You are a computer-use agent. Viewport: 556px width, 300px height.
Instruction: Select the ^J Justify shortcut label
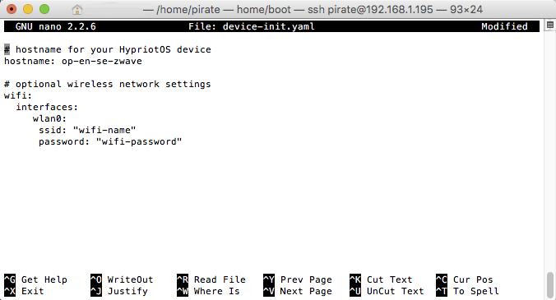click(118, 291)
